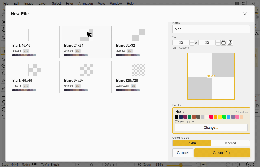This screenshot has height=167, width=260.
Task: Open palette chooser with Change... button
Action: pos(211,128)
